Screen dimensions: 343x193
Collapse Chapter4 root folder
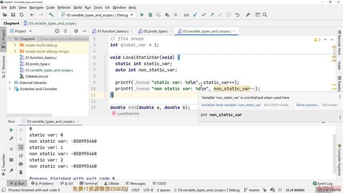point(10,39)
